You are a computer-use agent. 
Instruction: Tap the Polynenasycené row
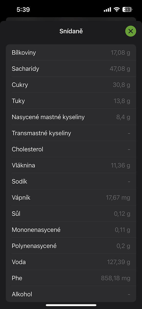tap(71, 246)
